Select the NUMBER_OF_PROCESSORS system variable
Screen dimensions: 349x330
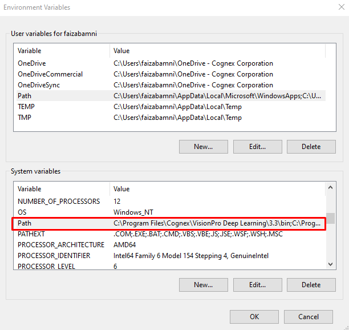pyautogui.click(x=59, y=202)
